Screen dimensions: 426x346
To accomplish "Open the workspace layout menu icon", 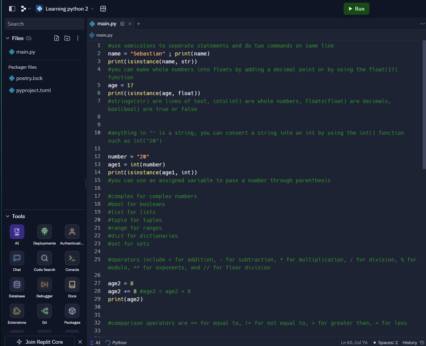I will coord(26,9).
